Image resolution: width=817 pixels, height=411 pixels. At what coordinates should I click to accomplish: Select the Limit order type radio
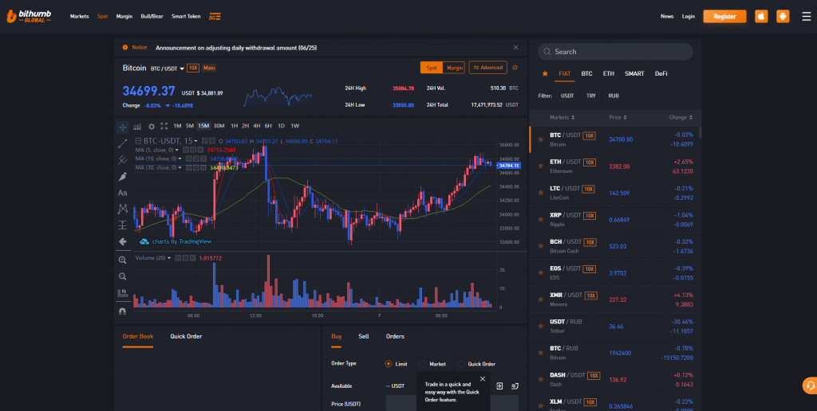click(x=389, y=364)
